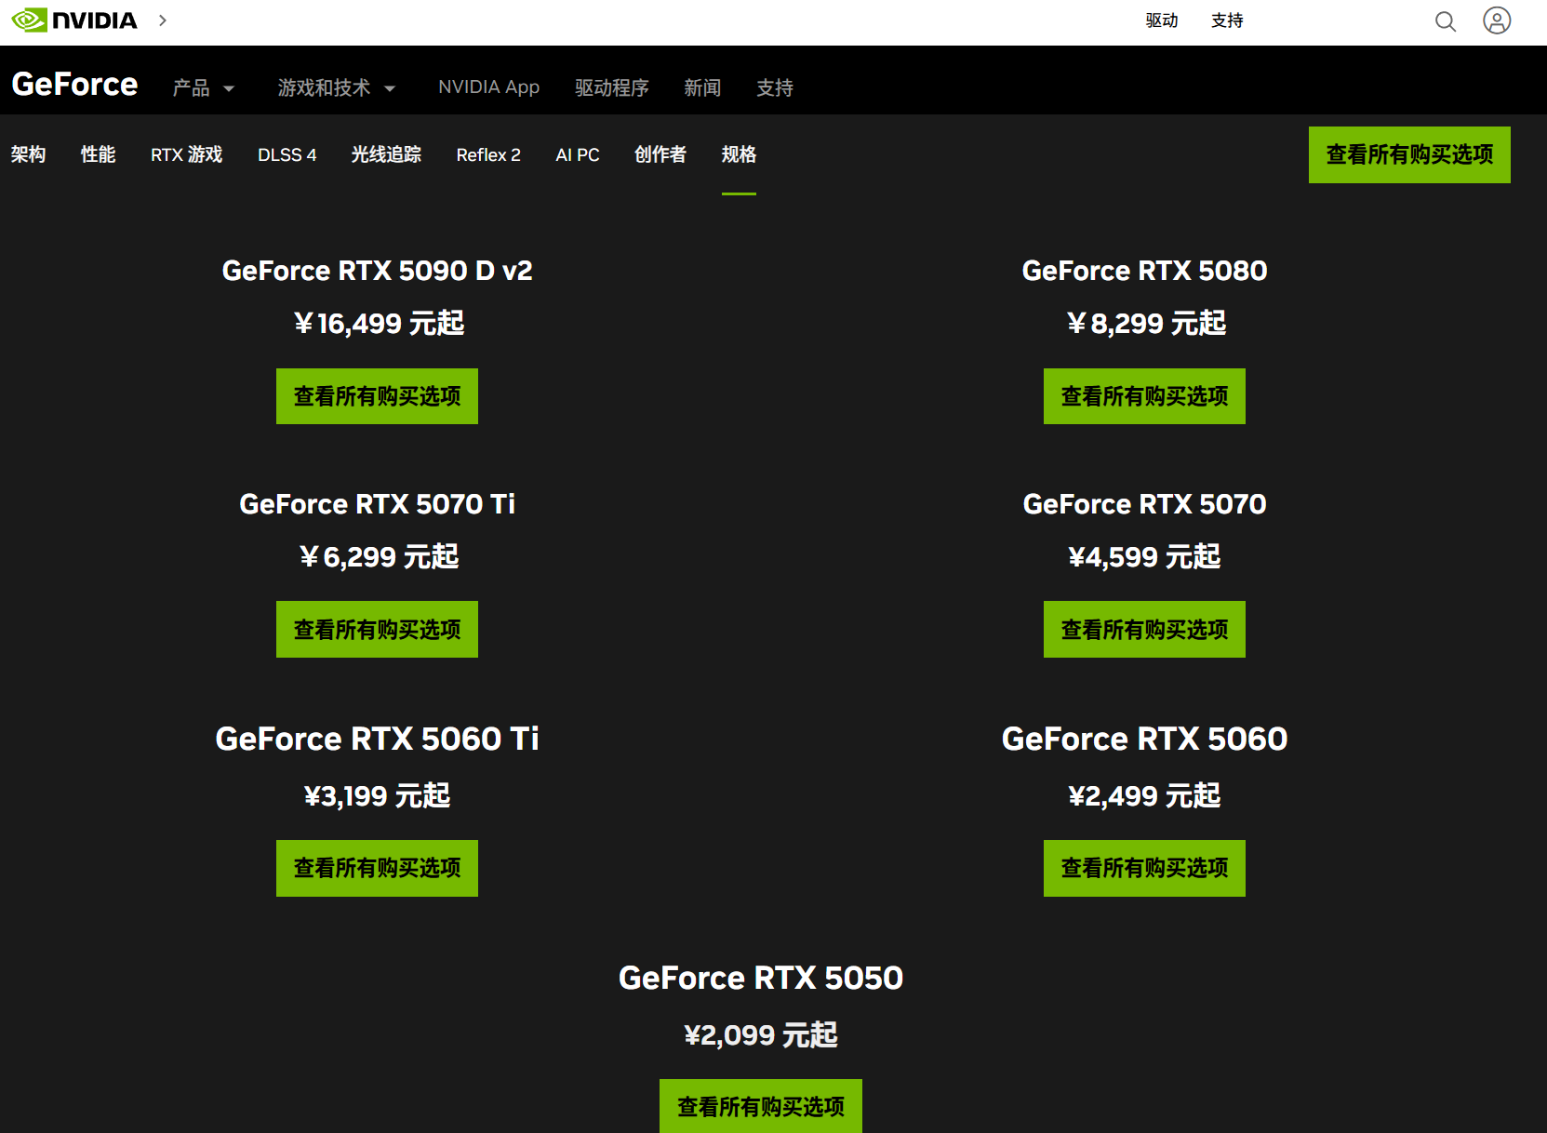Select the 光线追踪 tab
This screenshot has width=1547, height=1133.
pyautogui.click(x=386, y=154)
